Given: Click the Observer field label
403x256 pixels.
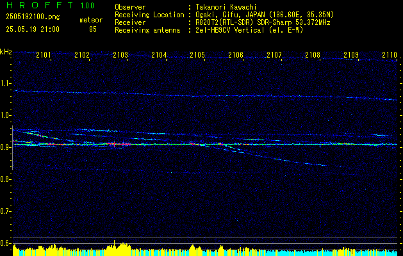Looking at the screenshot, I should (x=130, y=7).
